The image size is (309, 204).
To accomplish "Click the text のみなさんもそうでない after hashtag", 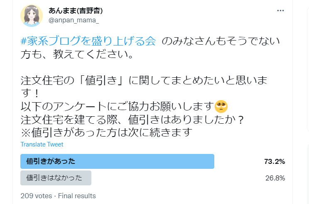I will [x=221, y=41].
